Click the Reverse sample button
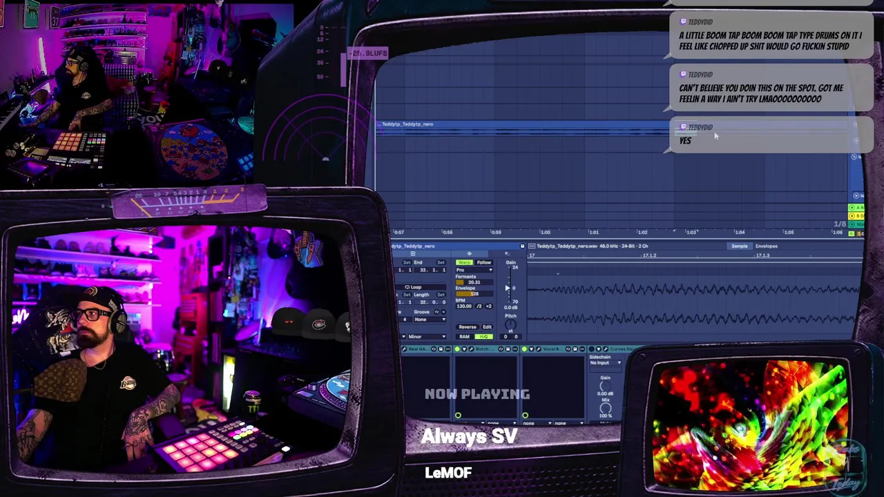Image resolution: width=884 pixels, height=497 pixels. point(468,327)
